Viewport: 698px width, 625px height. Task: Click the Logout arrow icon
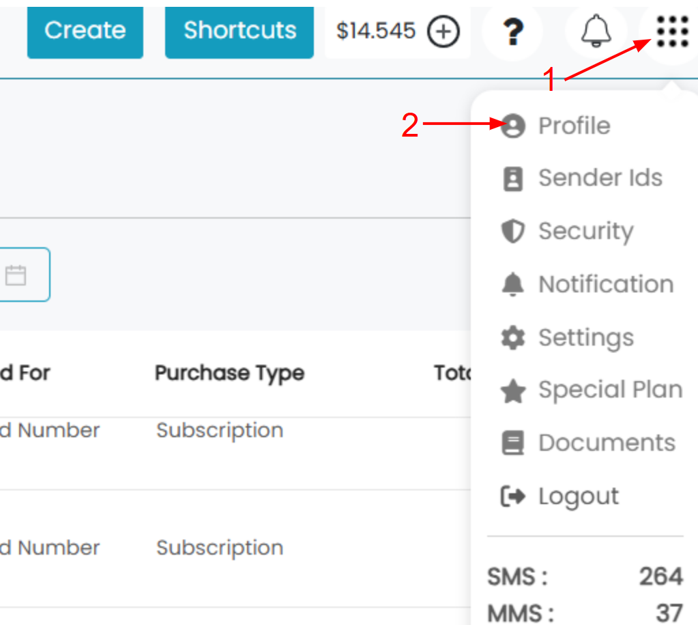tap(513, 496)
